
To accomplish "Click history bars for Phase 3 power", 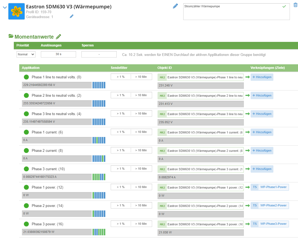I will click(x=99, y=232).
